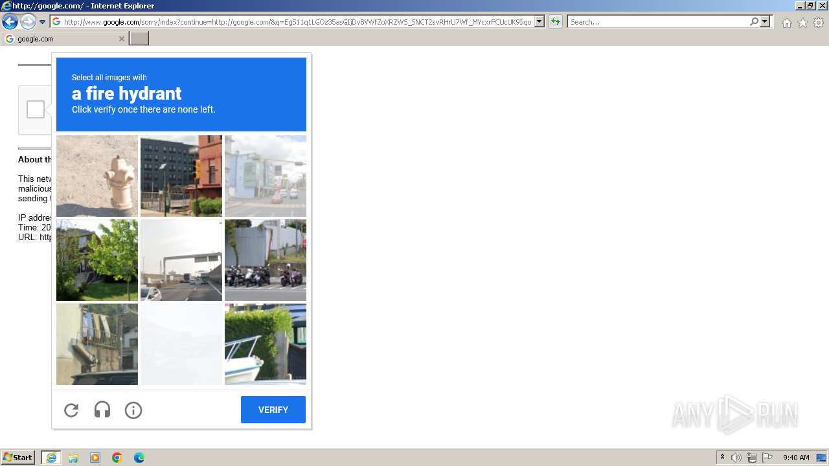This screenshot has height=466, width=829.
Task: Select the beige fire hydrant image tile
Action: pyautogui.click(x=97, y=176)
